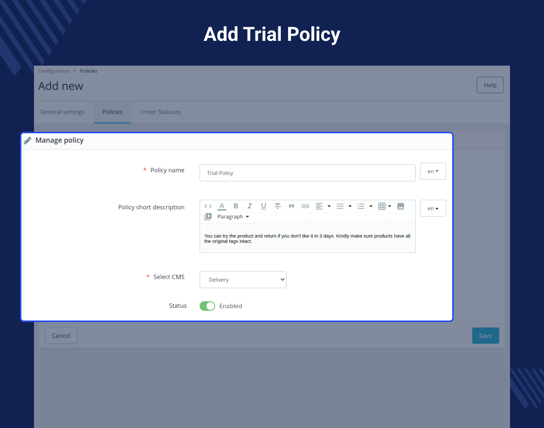Screen dimensions: 544x428
Task: Click the Manage policy heading
Action: click(59, 141)
